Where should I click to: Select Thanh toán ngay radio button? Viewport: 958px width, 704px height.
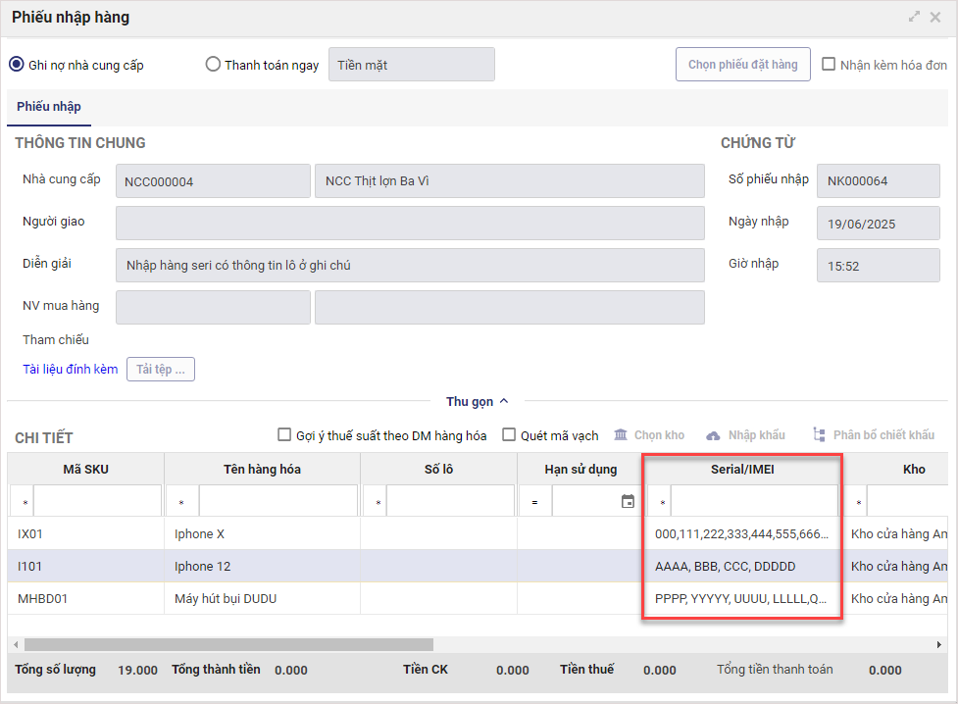(213, 65)
